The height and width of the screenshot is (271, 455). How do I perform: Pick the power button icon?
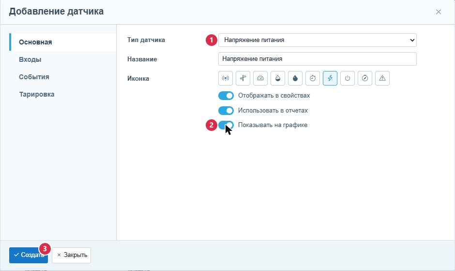pos(348,78)
